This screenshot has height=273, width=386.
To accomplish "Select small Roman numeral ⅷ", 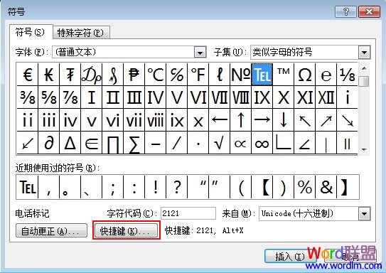I will pos(156,120).
